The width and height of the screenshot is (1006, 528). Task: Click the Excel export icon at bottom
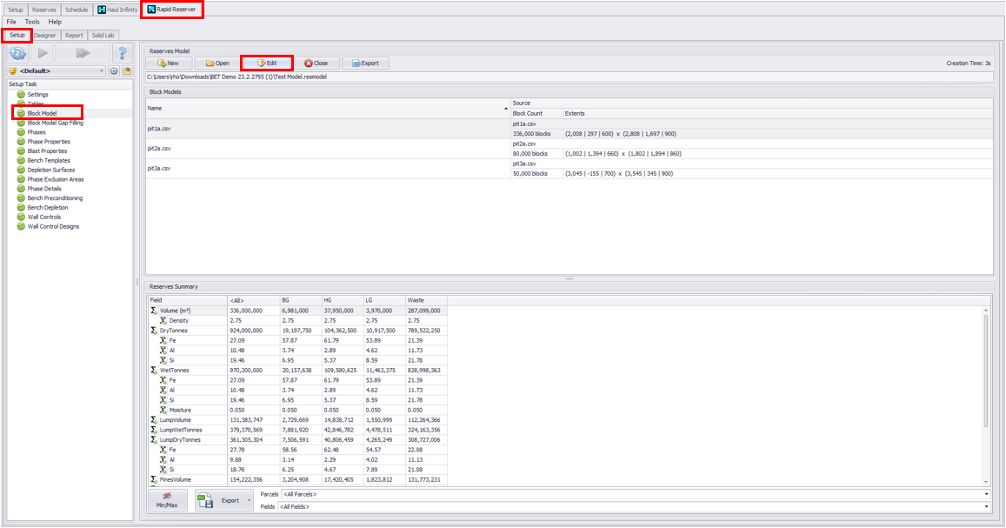tap(206, 500)
